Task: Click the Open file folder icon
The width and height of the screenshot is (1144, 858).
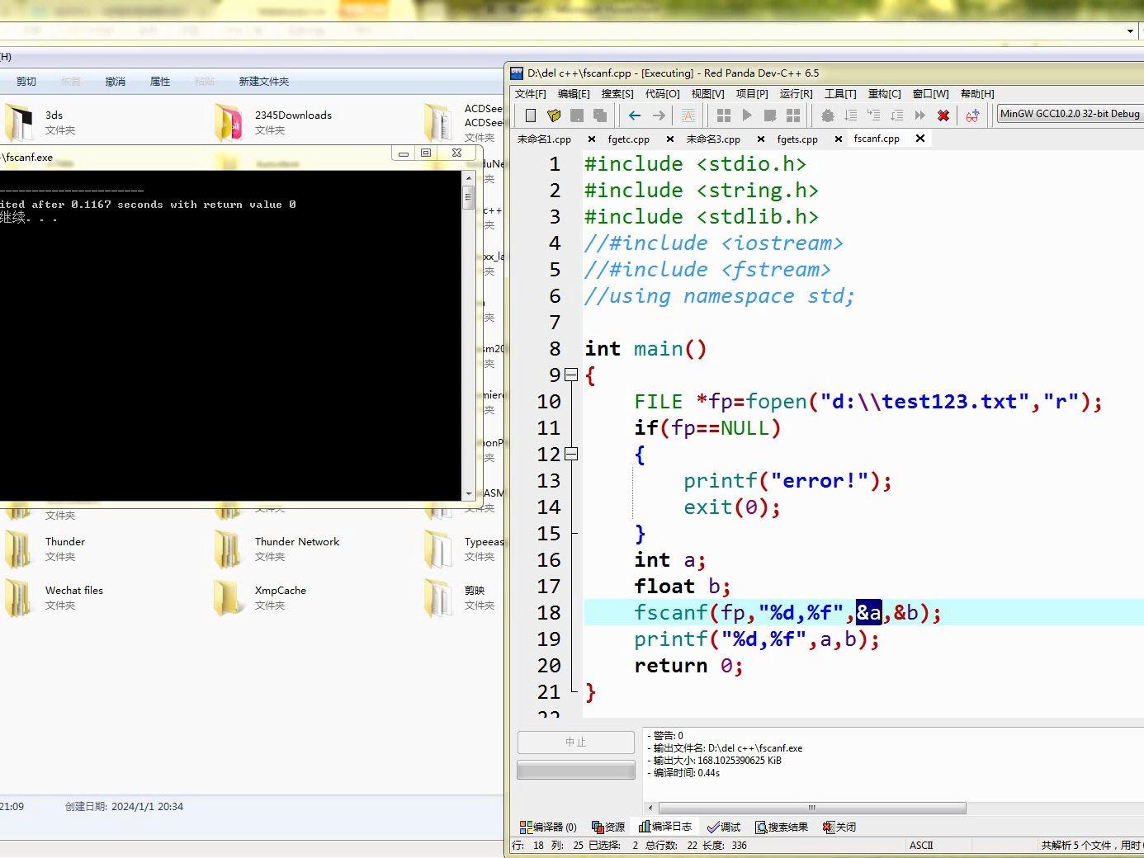Action: point(554,115)
